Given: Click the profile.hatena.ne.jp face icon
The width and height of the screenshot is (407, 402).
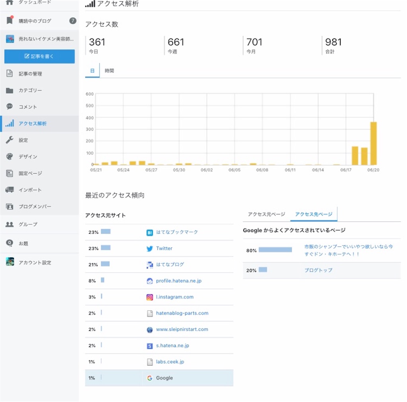Looking at the screenshot, I should click(150, 281).
